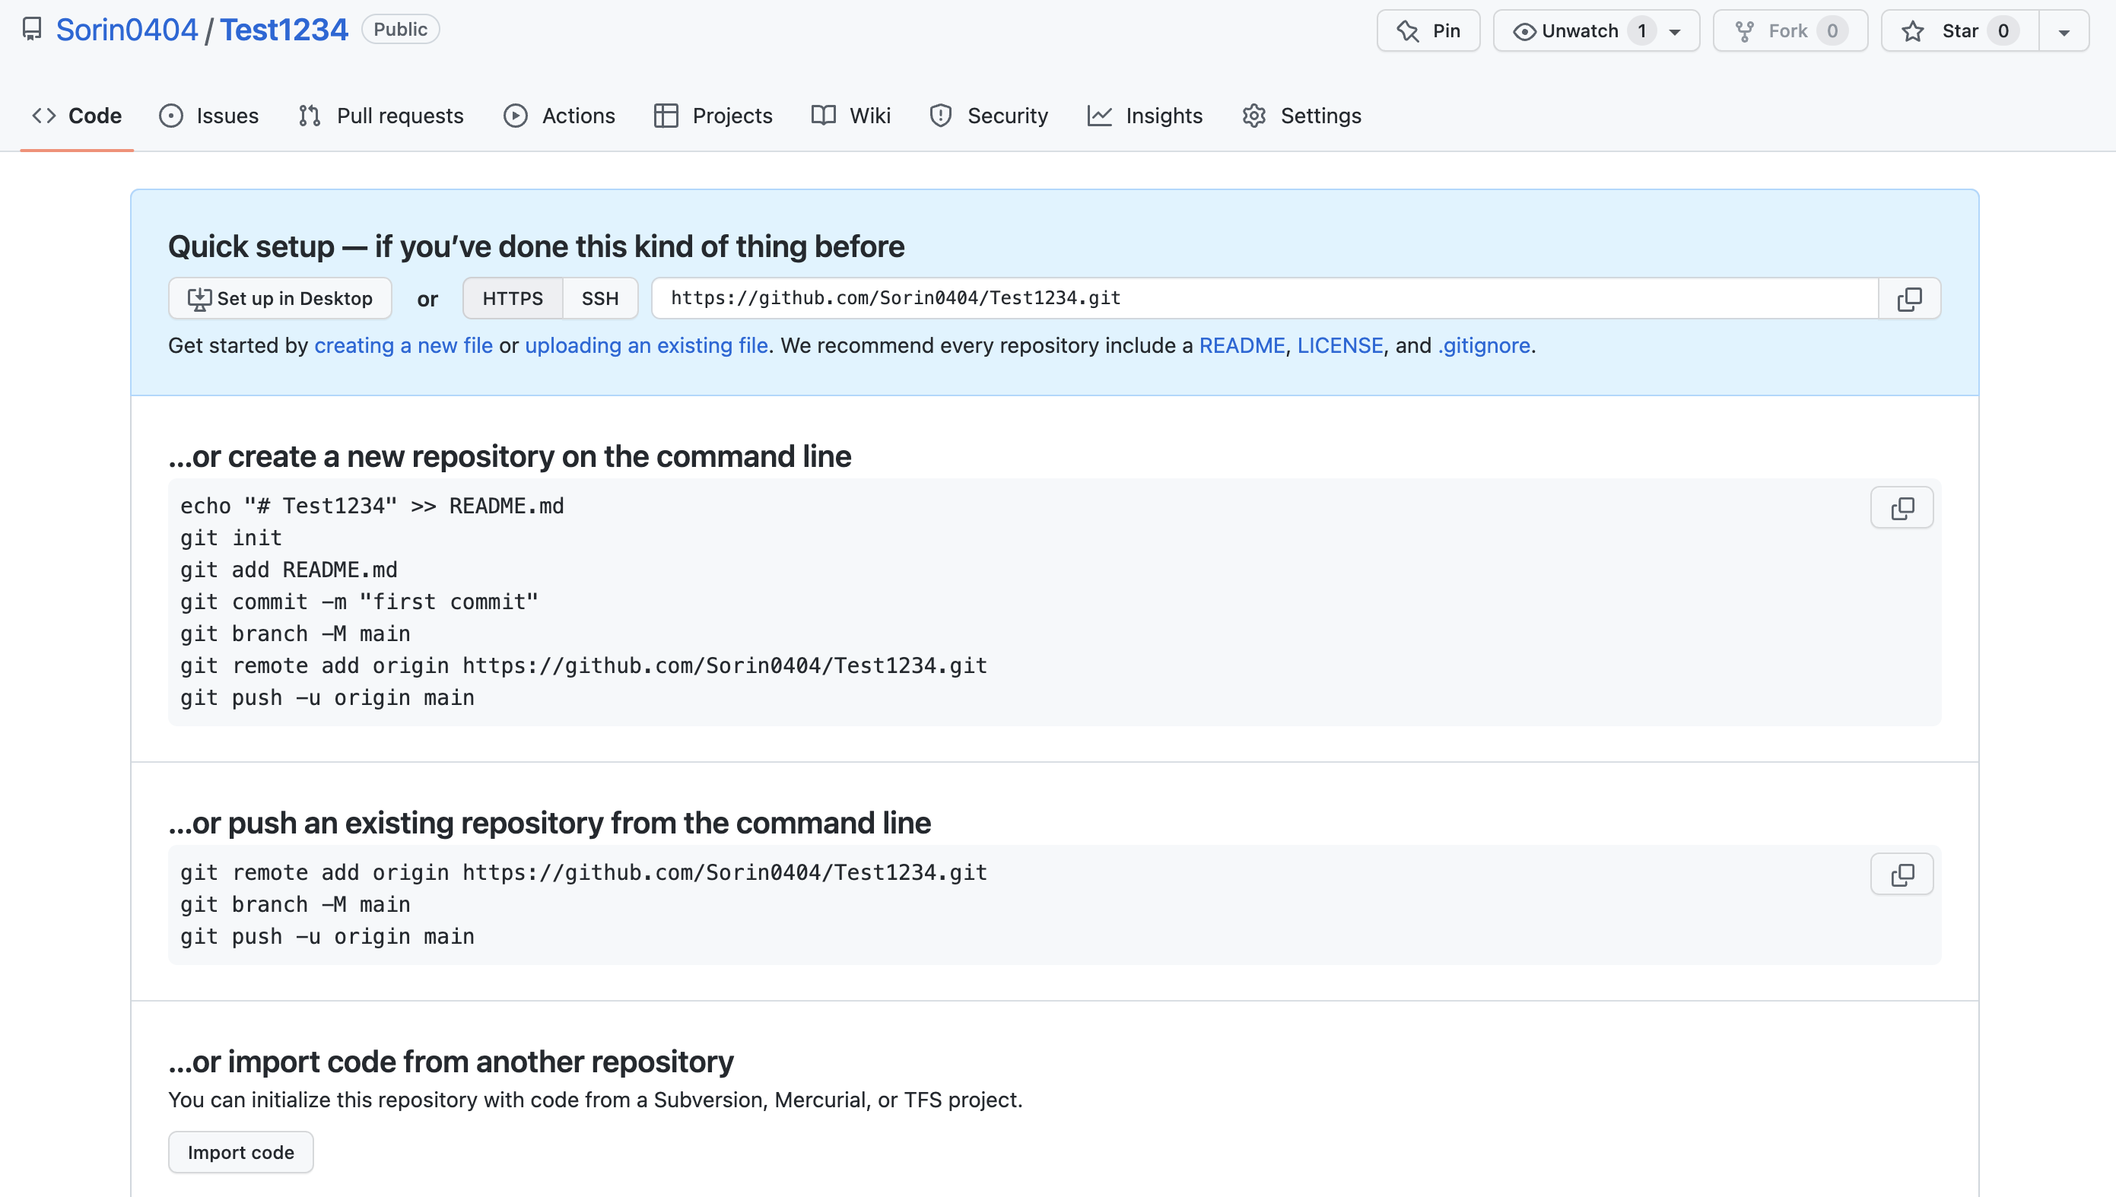The image size is (2116, 1197).
Task: Click the 'git add README.md' command line
Action: 288,570
